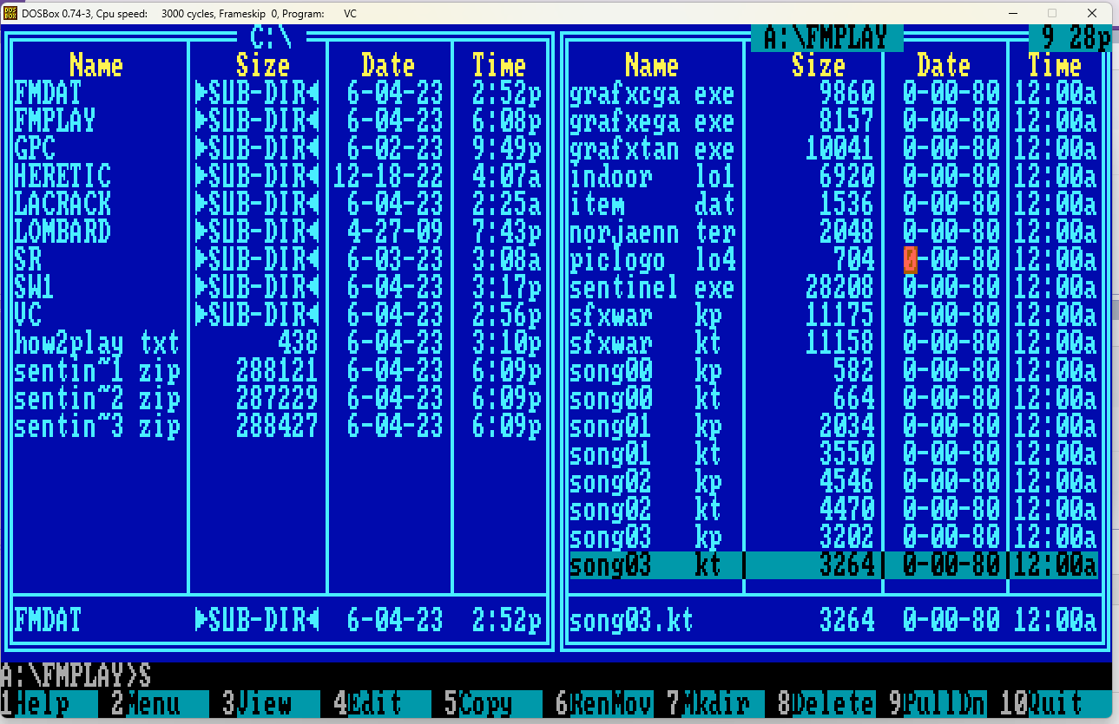Select the item dat file
The height and width of the screenshot is (724, 1119).
point(833,204)
